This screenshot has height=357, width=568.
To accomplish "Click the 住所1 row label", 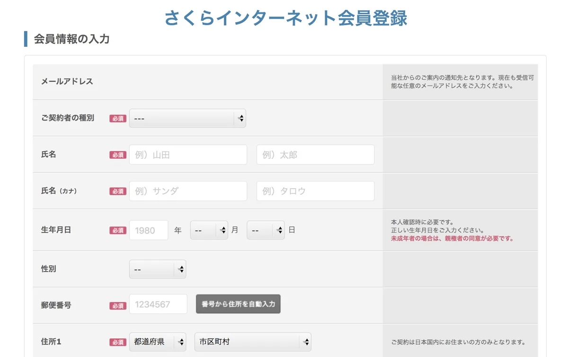I will coord(51,341).
